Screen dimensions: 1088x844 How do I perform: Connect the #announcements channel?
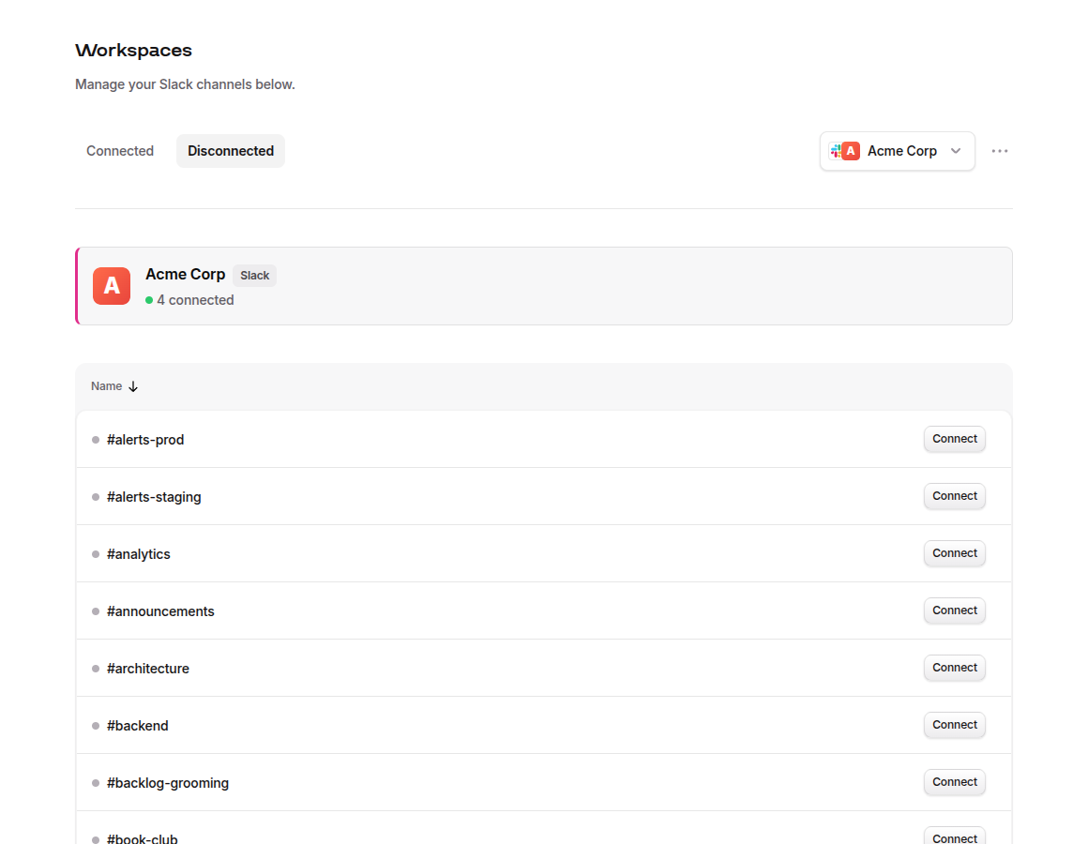click(954, 610)
